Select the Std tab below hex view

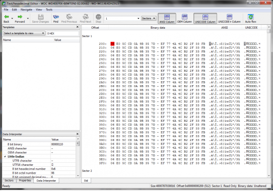(x=86, y=181)
